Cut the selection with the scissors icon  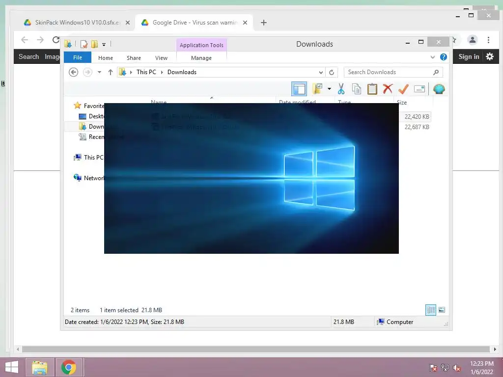341,89
